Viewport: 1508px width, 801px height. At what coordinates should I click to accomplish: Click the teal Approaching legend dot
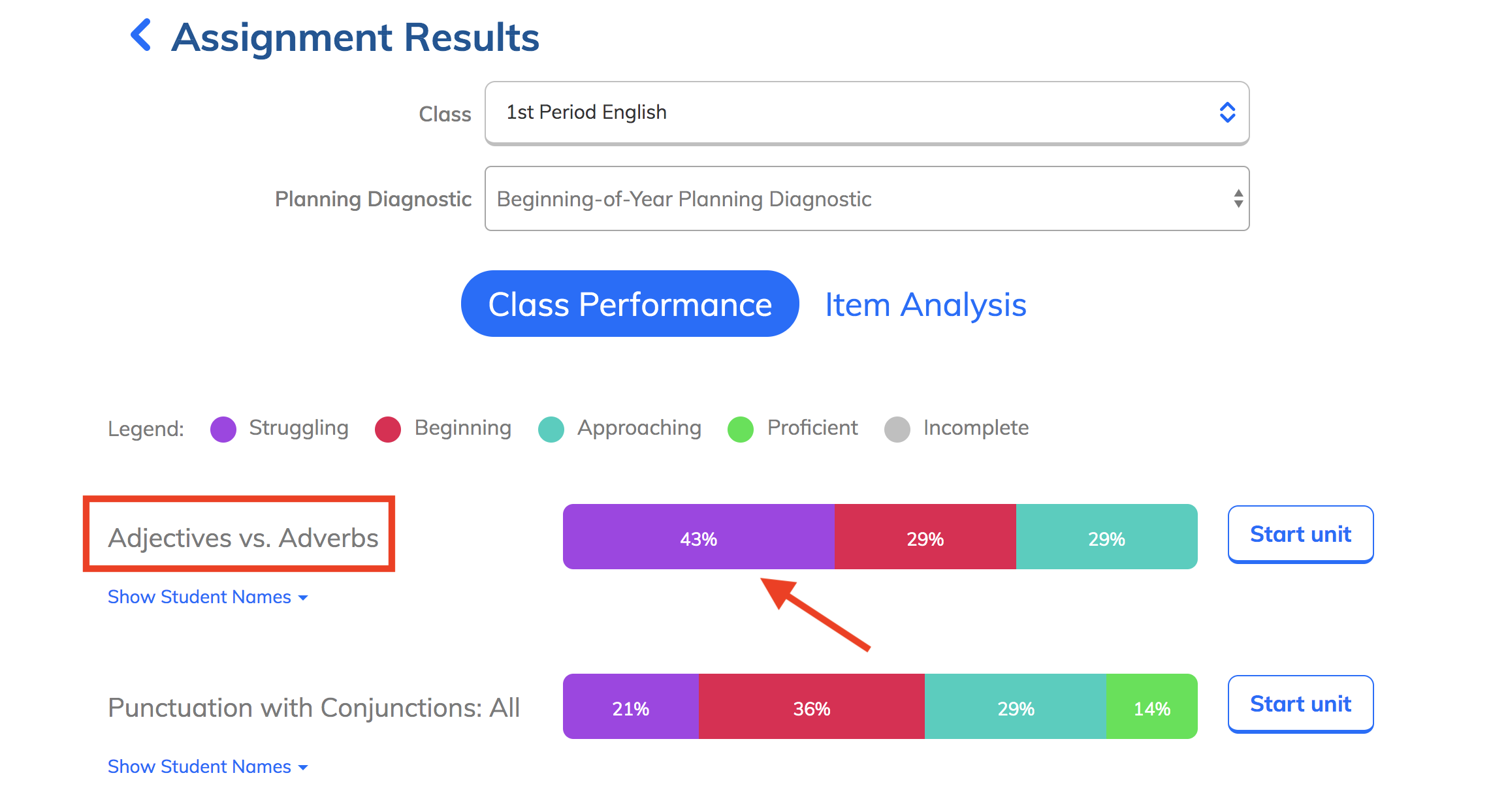551,430
